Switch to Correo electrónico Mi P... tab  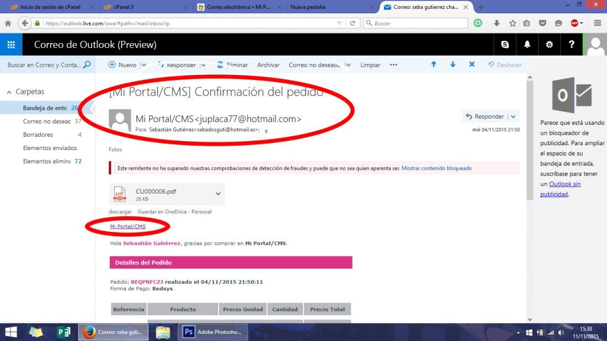click(x=238, y=7)
